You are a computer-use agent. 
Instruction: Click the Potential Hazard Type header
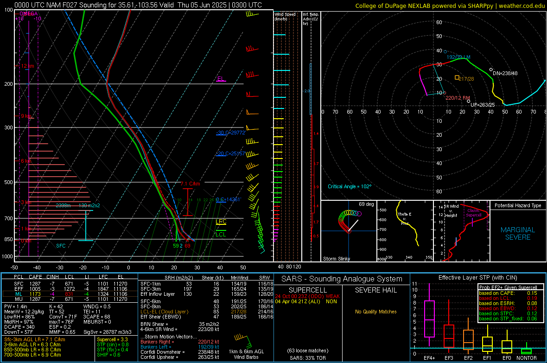(x=518, y=205)
